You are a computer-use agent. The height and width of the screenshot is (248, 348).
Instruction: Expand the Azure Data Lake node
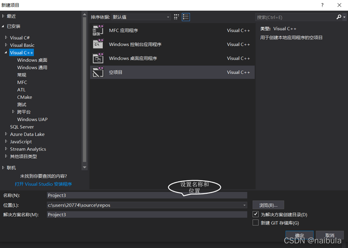6,134
